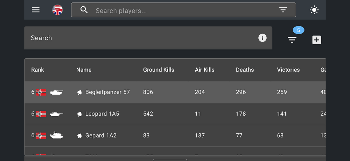Click the Begleitpanzer 57 tank silhouette icon
The image size is (350, 161).
56,92
